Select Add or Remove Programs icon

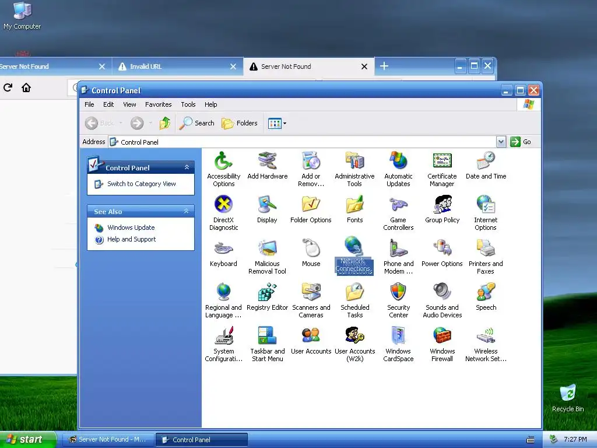[x=311, y=169]
